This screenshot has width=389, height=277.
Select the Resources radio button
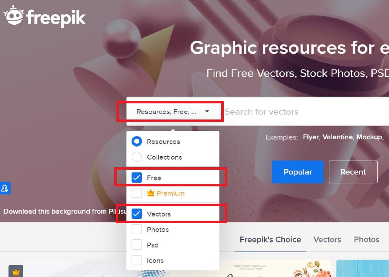137,141
